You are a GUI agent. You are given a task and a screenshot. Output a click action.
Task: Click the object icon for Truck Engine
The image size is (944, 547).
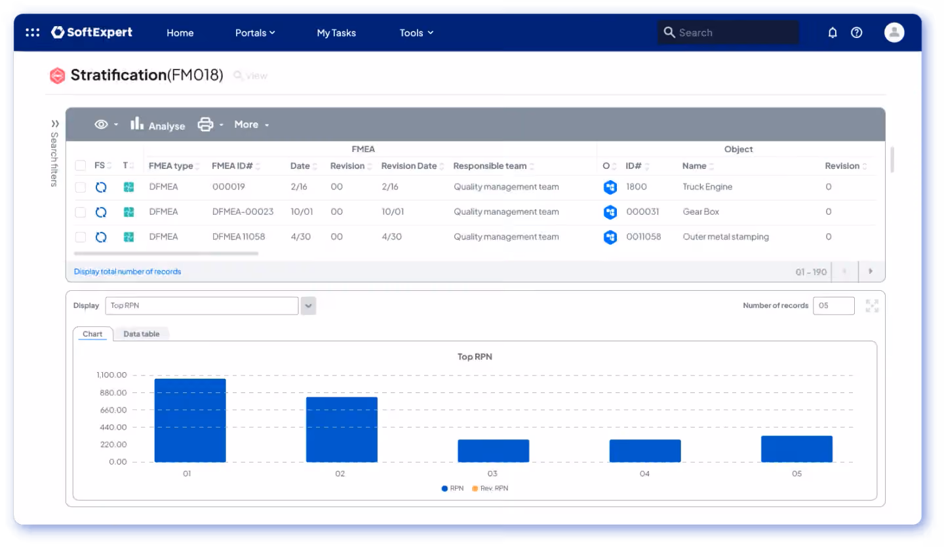point(610,187)
